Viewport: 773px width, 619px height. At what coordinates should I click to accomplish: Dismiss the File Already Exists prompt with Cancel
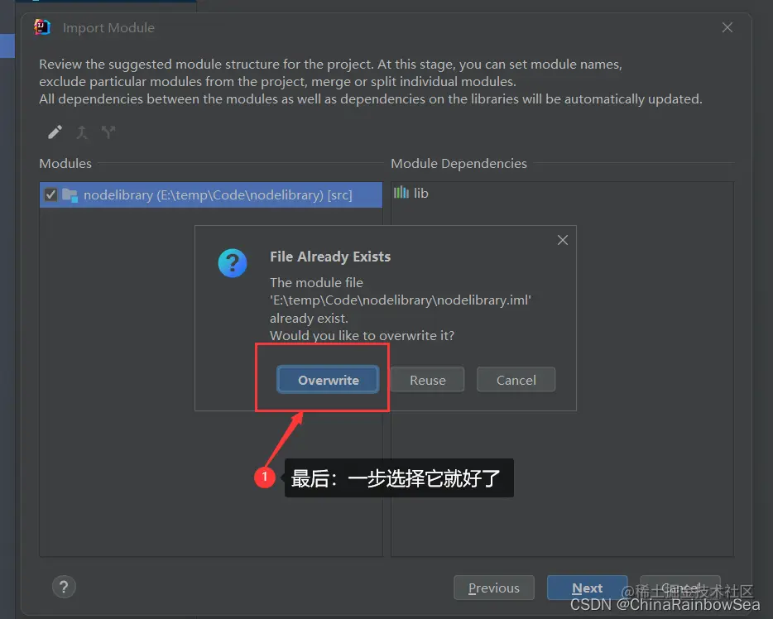click(x=516, y=380)
